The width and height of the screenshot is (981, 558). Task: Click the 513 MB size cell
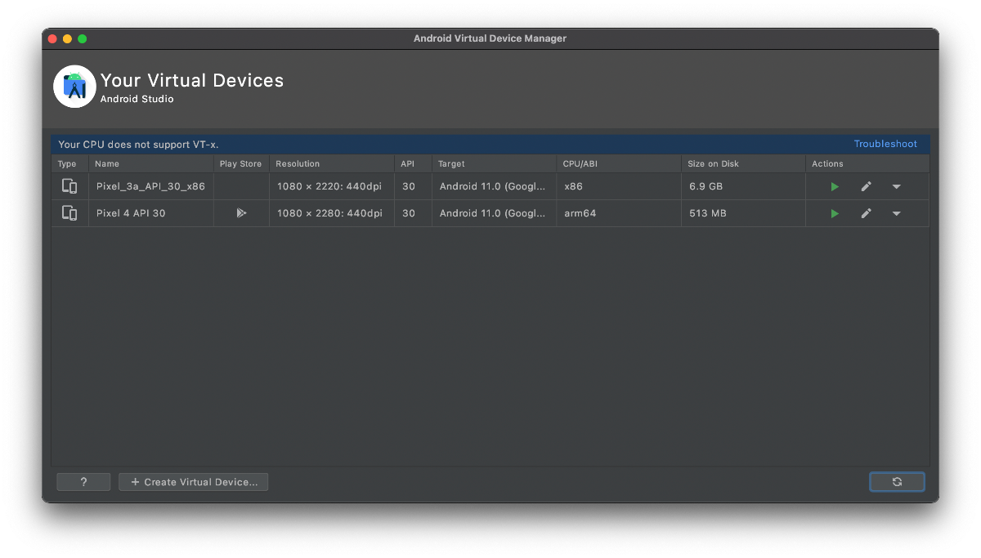pyautogui.click(x=743, y=213)
